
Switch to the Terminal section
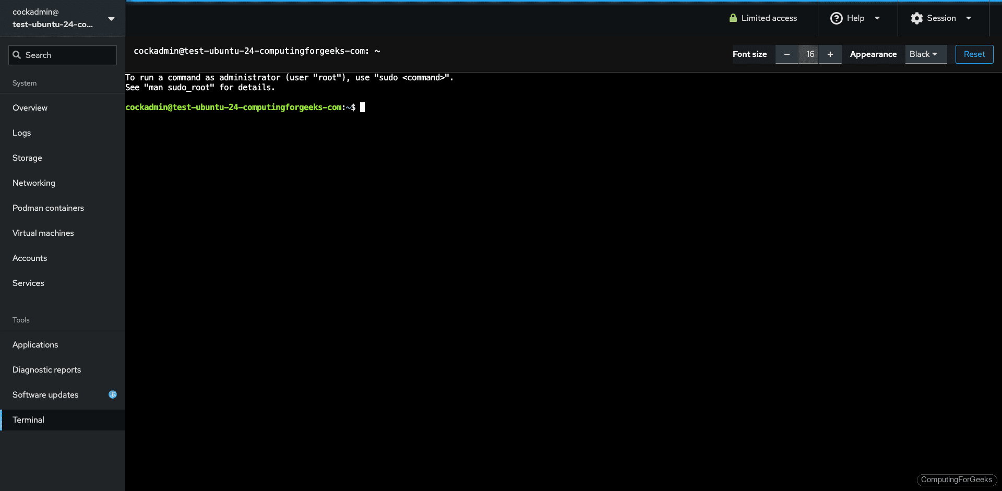(28, 420)
